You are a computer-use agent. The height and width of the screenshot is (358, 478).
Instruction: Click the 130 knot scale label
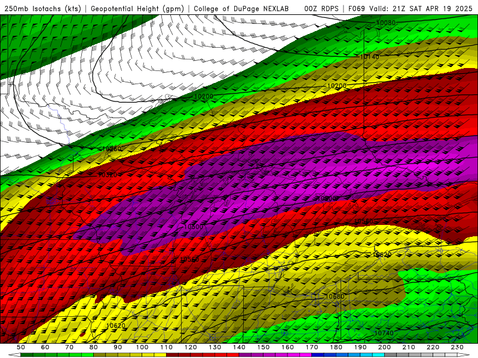tap(215, 347)
